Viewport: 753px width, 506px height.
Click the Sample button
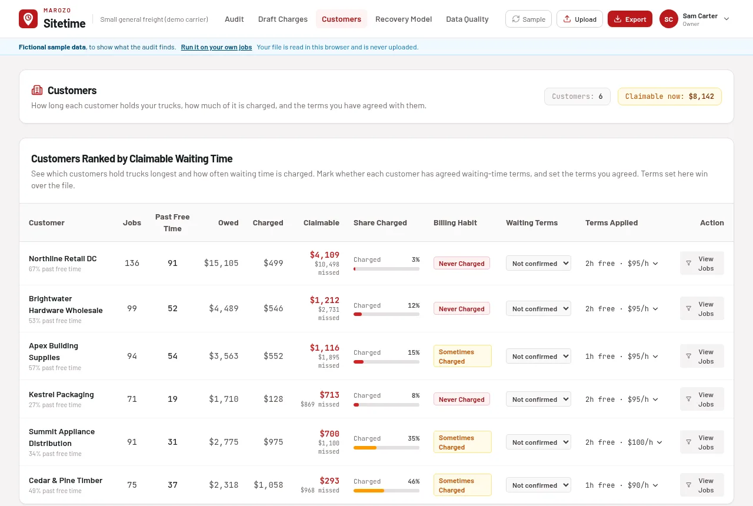point(528,19)
